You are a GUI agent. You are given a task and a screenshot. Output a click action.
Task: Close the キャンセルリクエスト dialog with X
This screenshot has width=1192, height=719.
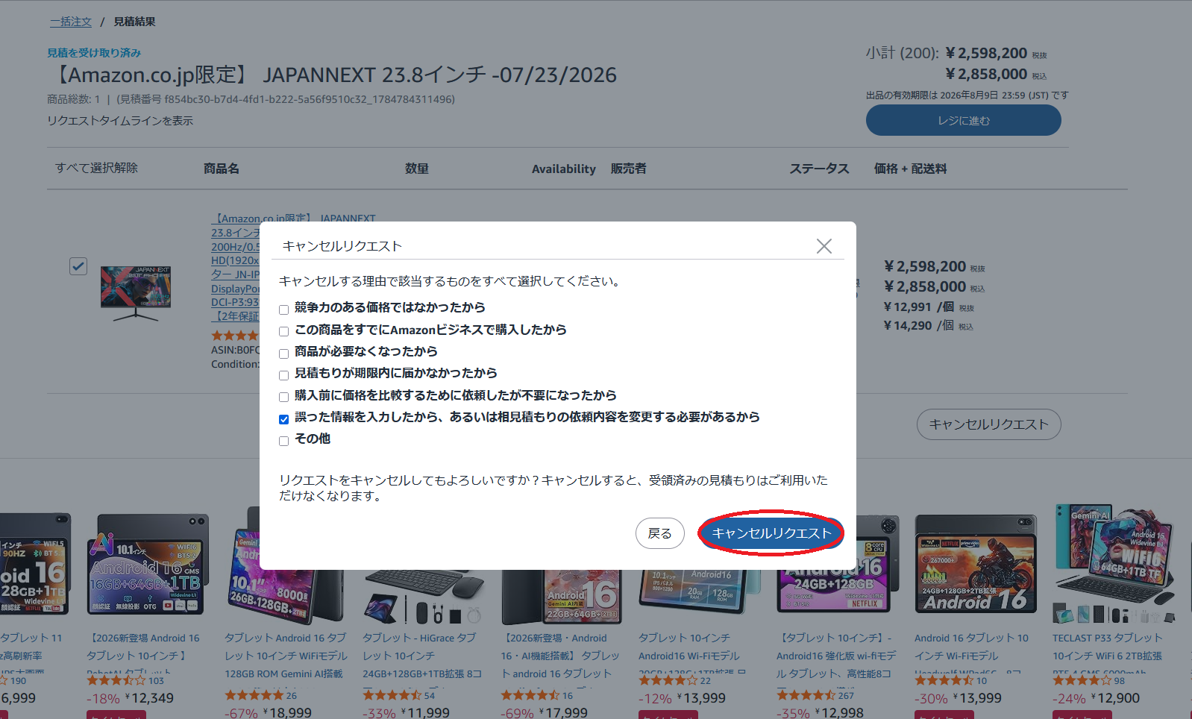pos(824,246)
